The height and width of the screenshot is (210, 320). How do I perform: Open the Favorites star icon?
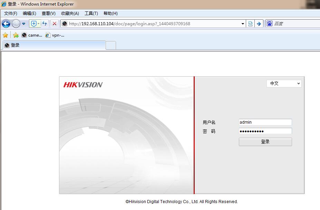(5, 35)
